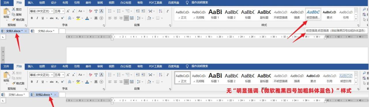
Task: Apply 要点 style in top window
Action: 329,14
